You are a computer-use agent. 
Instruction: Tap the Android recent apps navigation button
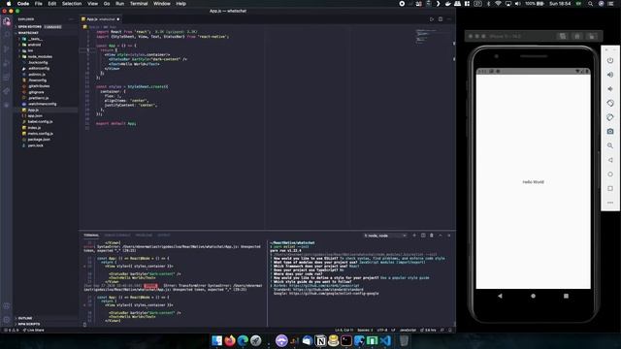[x=566, y=296]
